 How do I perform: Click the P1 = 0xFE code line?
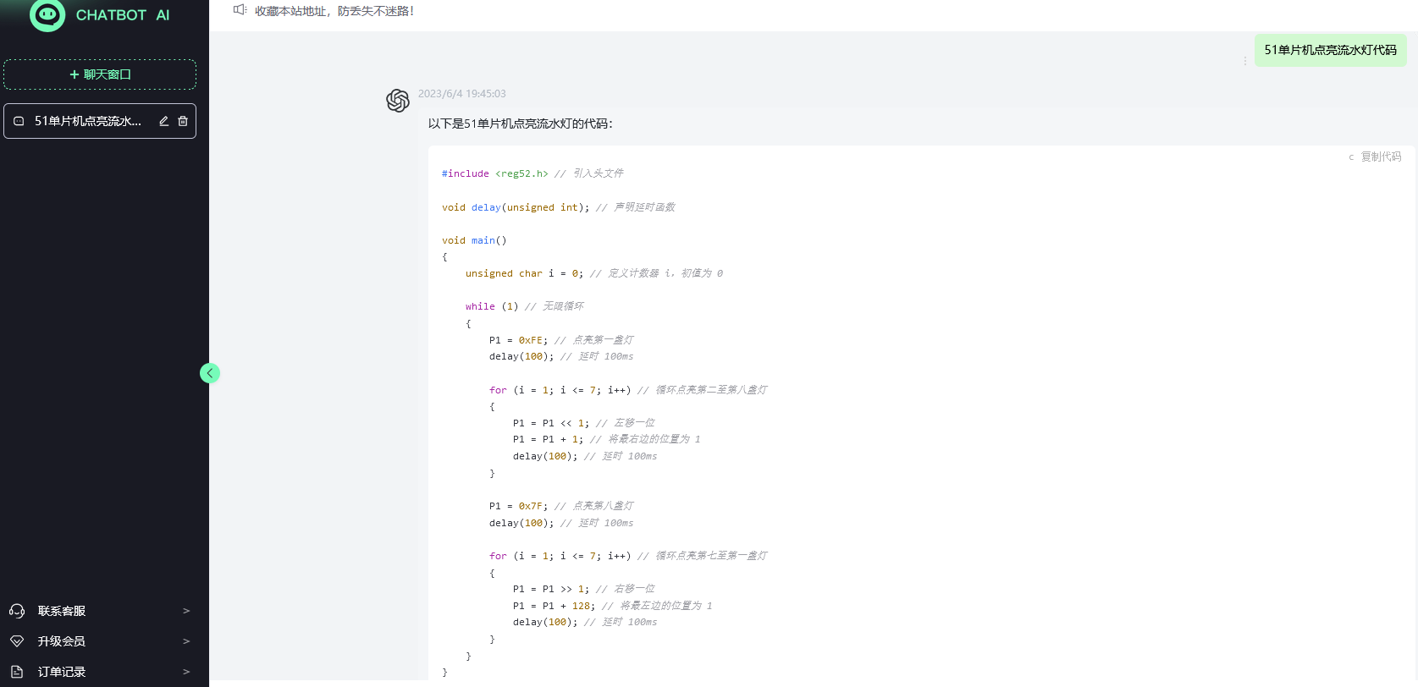coord(561,340)
